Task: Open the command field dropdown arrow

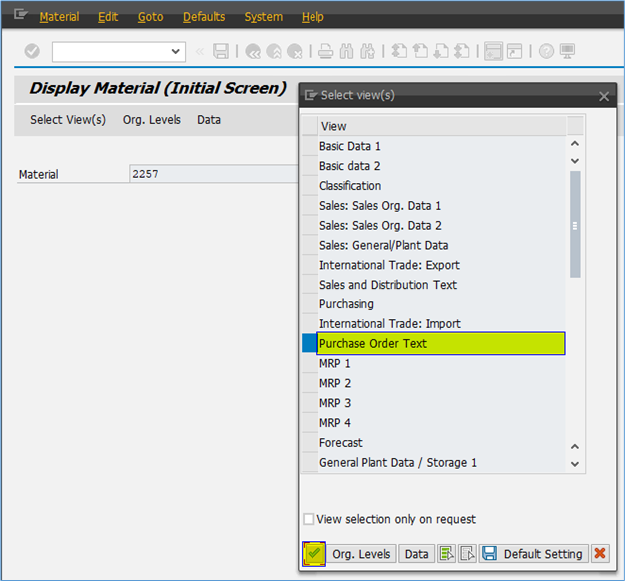Action: (175, 51)
